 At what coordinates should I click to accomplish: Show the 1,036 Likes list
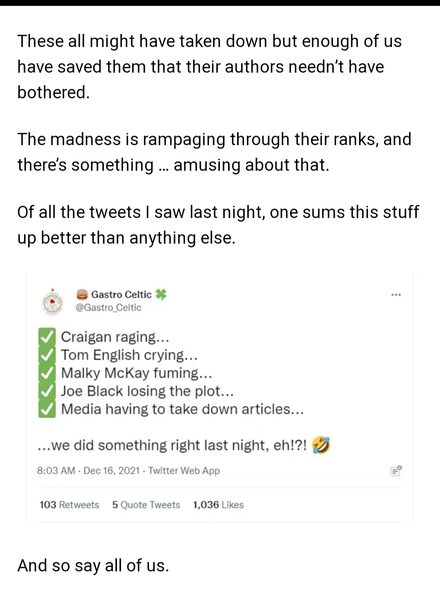coord(218,505)
